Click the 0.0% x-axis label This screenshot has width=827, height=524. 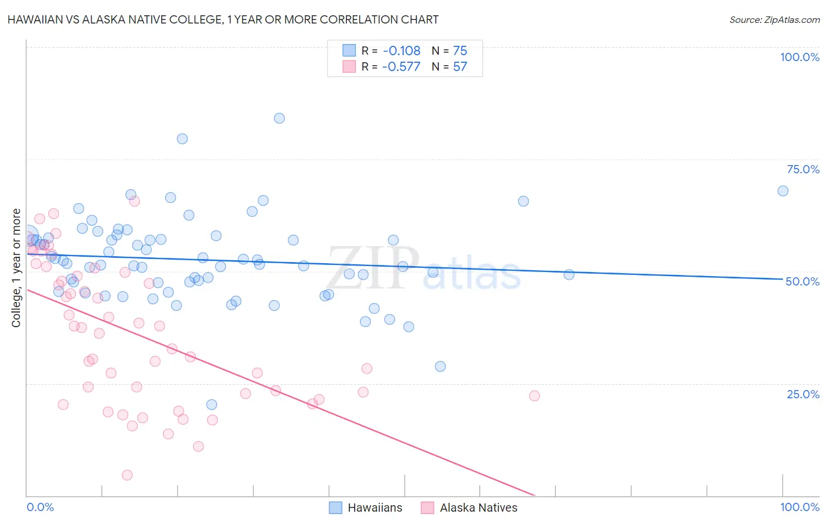[40, 507]
